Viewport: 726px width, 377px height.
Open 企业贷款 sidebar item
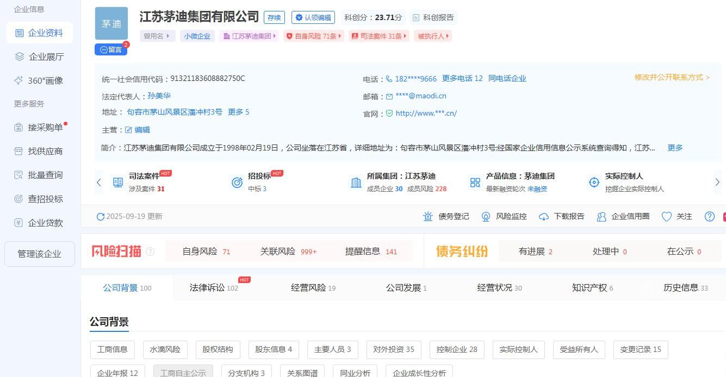point(40,223)
